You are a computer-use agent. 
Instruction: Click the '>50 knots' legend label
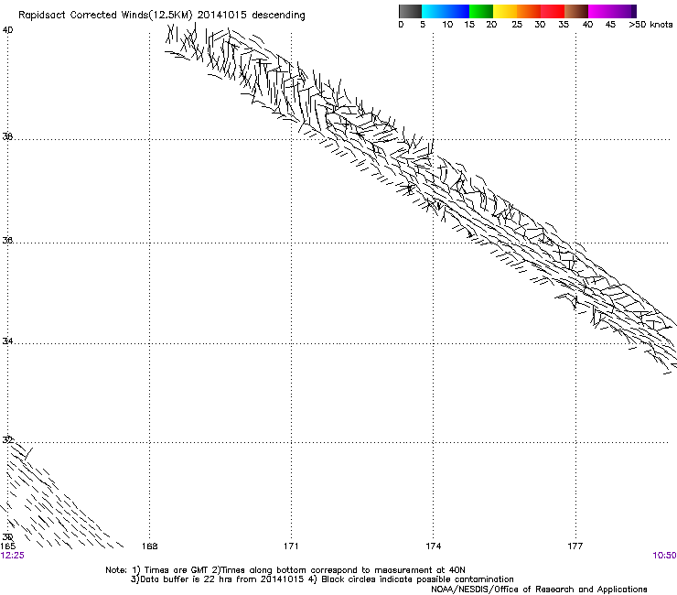(650, 25)
